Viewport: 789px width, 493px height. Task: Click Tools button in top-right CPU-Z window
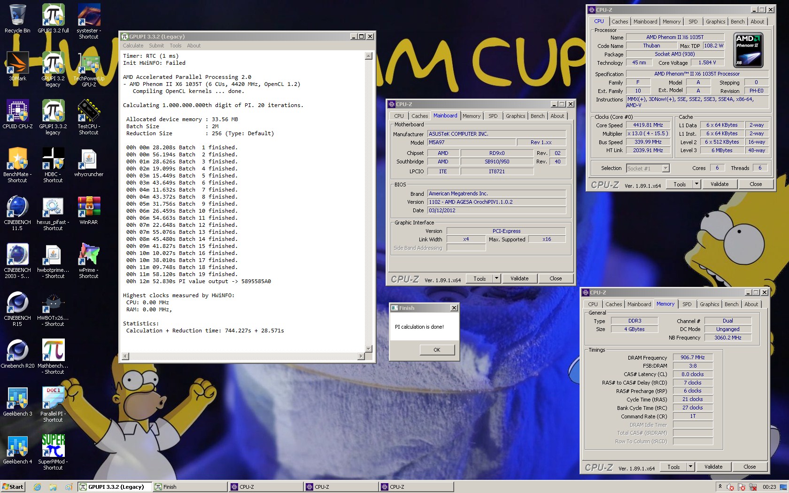pyautogui.click(x=680, y=184)
